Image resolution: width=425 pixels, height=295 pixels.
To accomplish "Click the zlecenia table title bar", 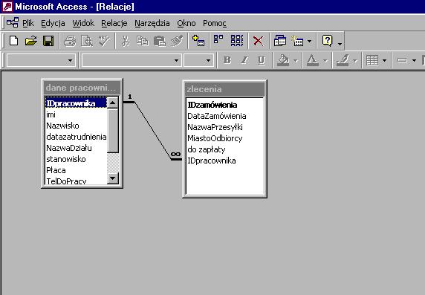I will click(x=224, y=89).
